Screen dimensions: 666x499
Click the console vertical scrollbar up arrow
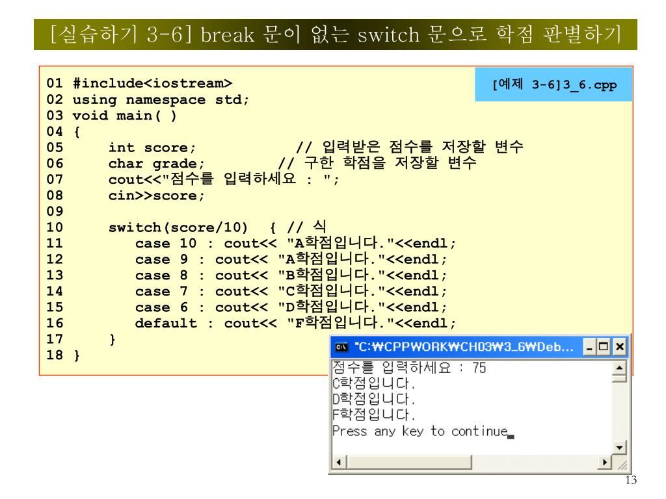619,368
